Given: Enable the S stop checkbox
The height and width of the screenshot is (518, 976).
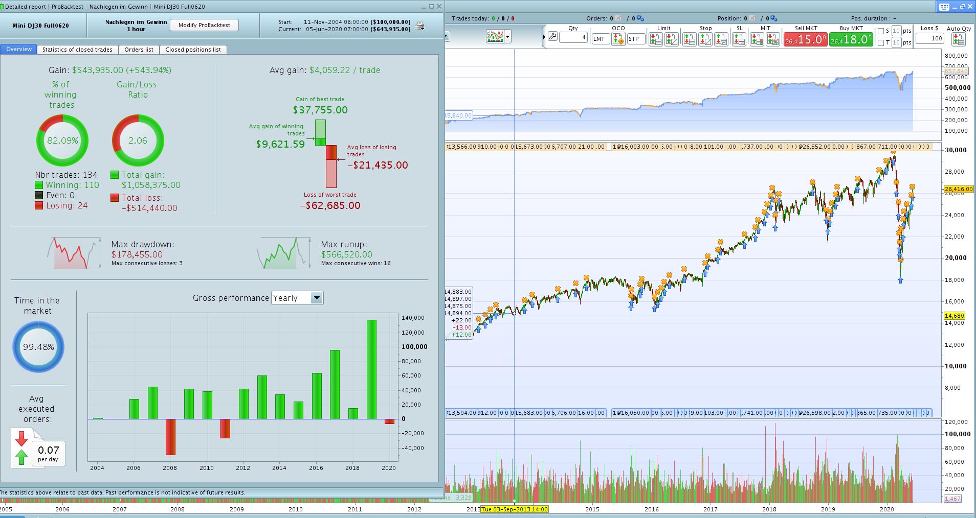Looking at the screenshot, I should 881,31.
